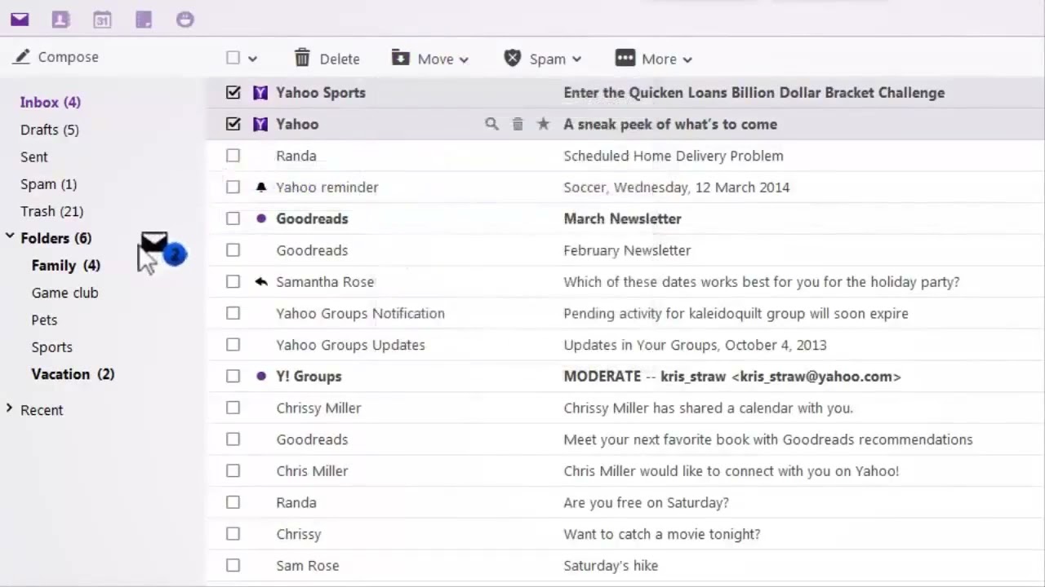This screenshot has height=587, width=1045.
Task: Uncheck the Yahoo Sports message checkbox
Action: (233, 93)
